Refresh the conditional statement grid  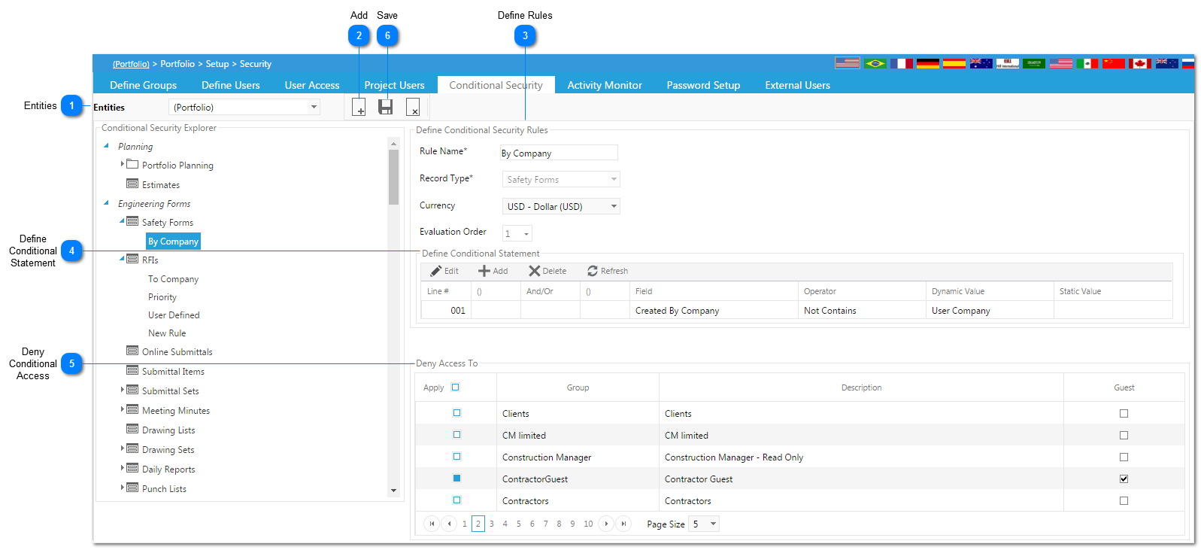pyautogui.click(x=608, y=271)
